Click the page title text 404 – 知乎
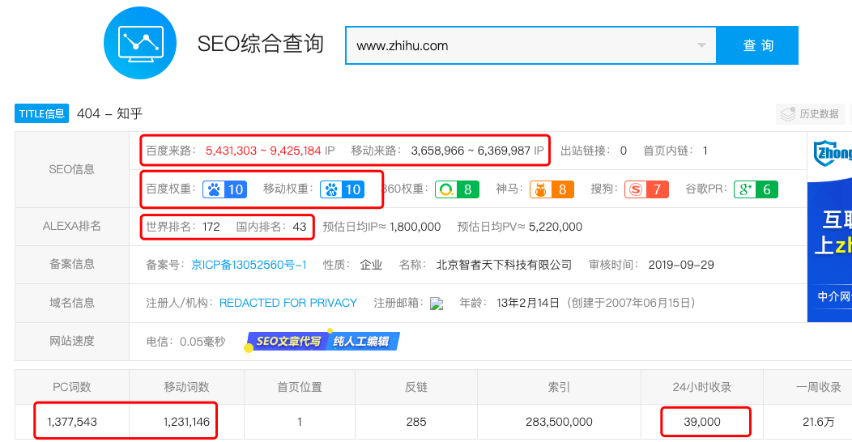 110,113
